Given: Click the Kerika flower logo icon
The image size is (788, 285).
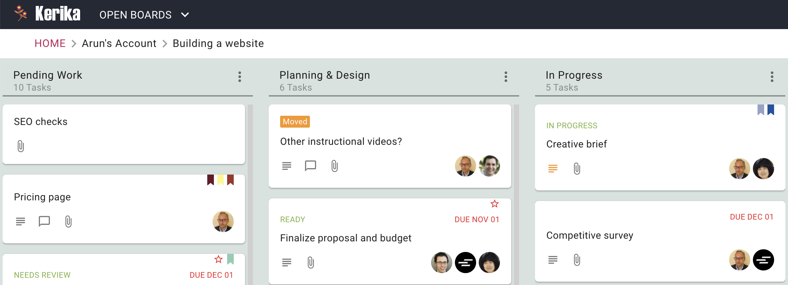Looking at the screenshot, I should 21,13.
